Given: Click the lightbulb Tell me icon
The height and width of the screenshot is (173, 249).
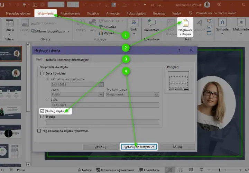Looking at the screenshot, I should [191, 13].
